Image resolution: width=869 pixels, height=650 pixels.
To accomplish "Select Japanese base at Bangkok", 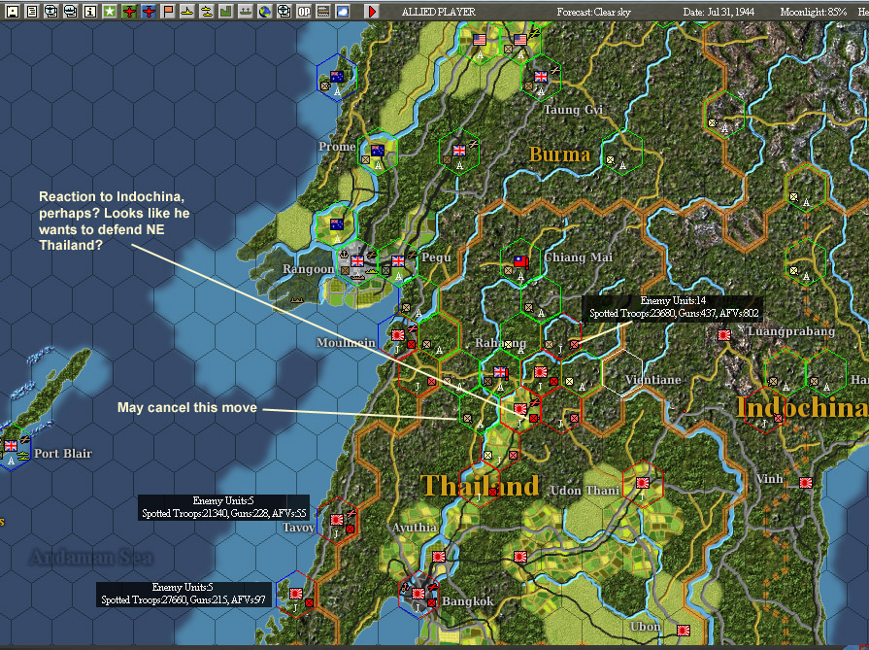I will click(x=418, y=594).
